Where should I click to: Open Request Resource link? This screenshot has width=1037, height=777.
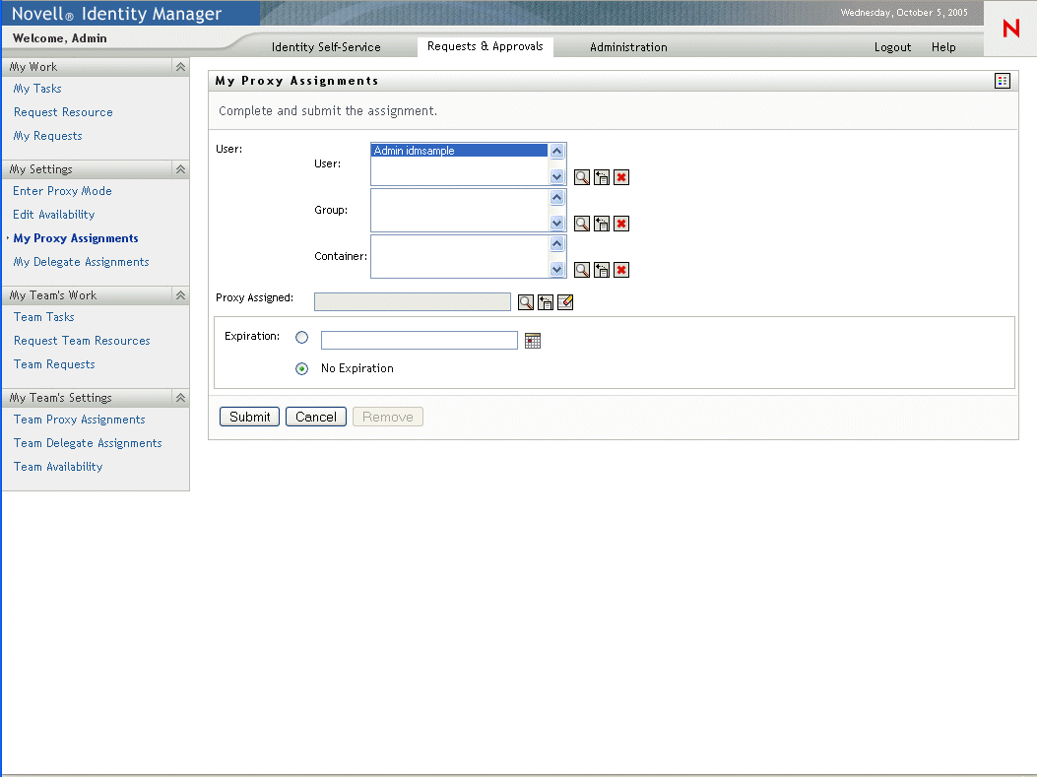[x=63, y=112]
